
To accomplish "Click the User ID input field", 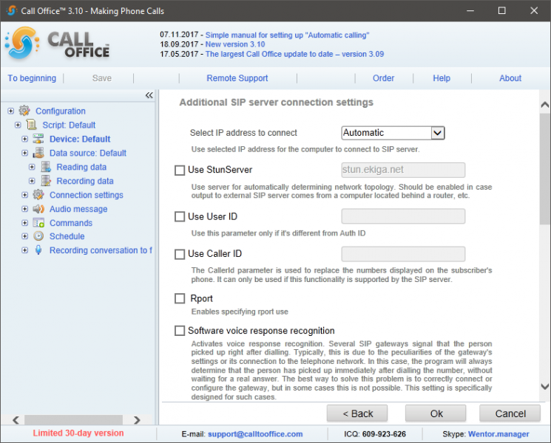I will click(403, 216).
